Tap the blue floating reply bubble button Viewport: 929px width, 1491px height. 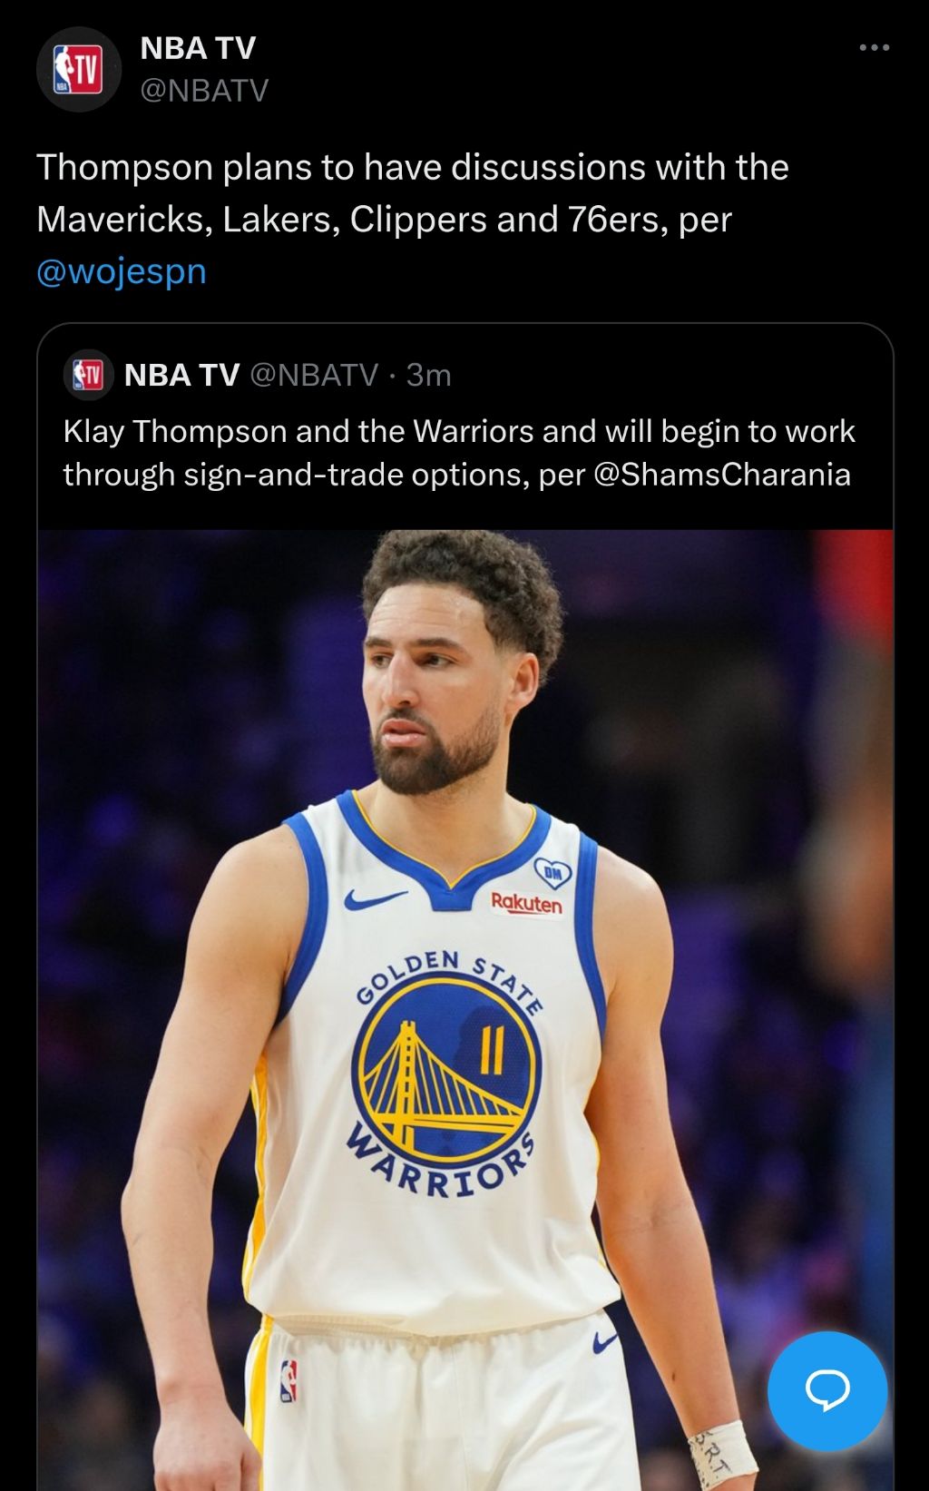pyautogui.click(x=826, y=1390)
